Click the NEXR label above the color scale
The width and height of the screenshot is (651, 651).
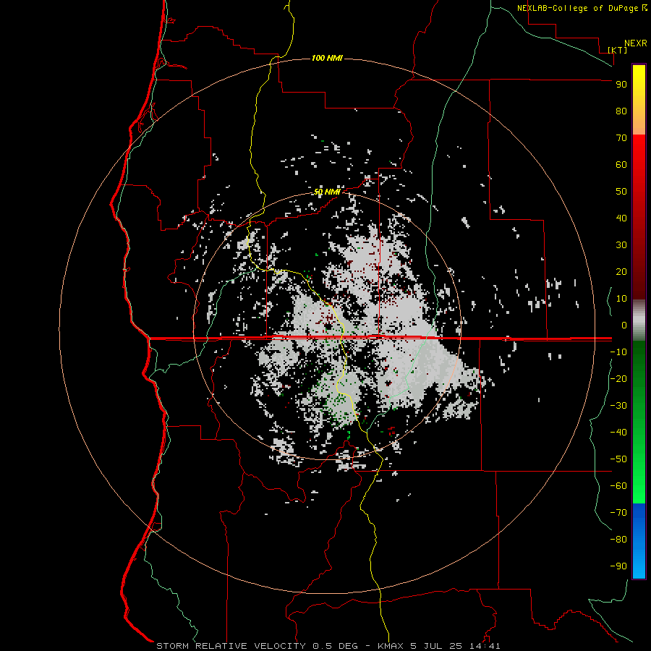point(636,43)
